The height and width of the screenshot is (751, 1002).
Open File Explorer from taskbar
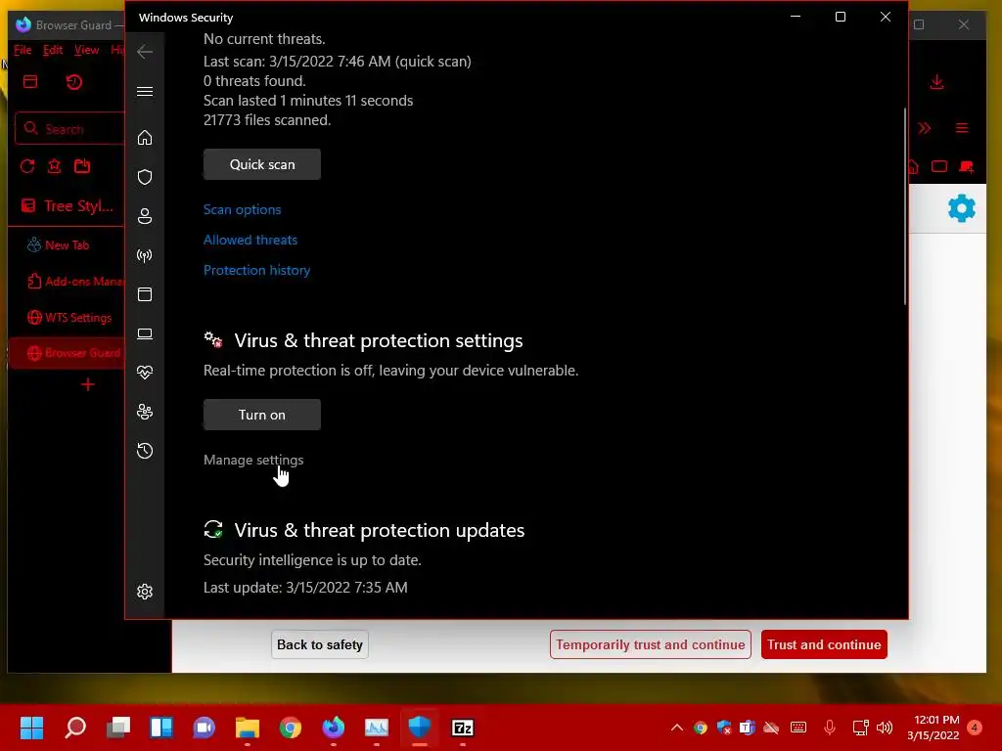pos(248,728)
